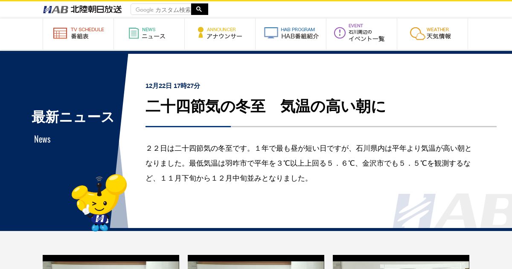Open the third news thumbnail
The image size is (512, 269).
click(x=401, y=262)
